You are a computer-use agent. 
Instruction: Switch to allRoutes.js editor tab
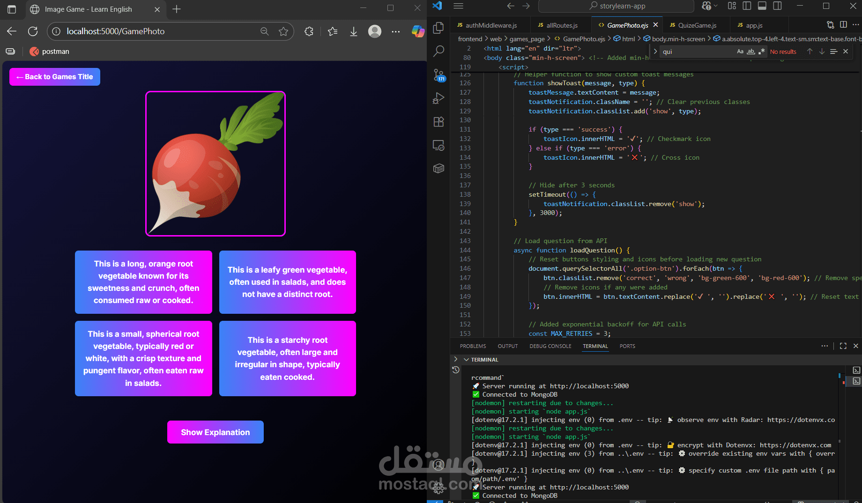(x=562, y=25)
